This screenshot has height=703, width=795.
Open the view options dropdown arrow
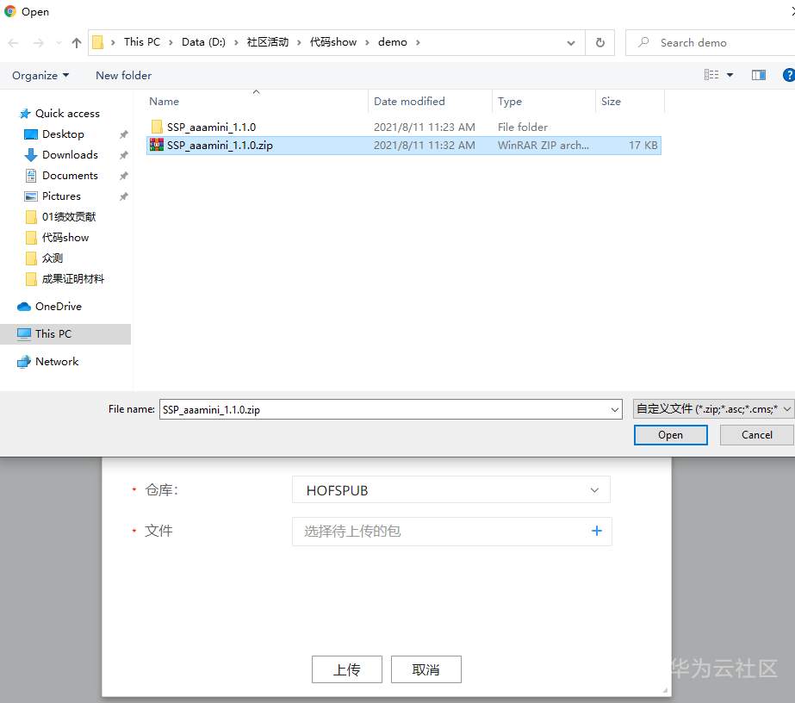tap(730, 75)
